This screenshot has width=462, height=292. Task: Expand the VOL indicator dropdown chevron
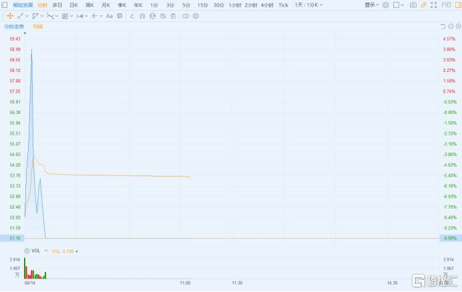click(46, 251)
